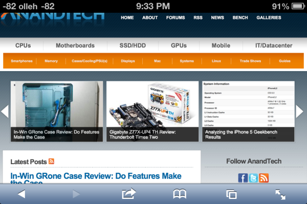
Task: Tap the Safari forward arrow button
Action: (x=76, y=194)
